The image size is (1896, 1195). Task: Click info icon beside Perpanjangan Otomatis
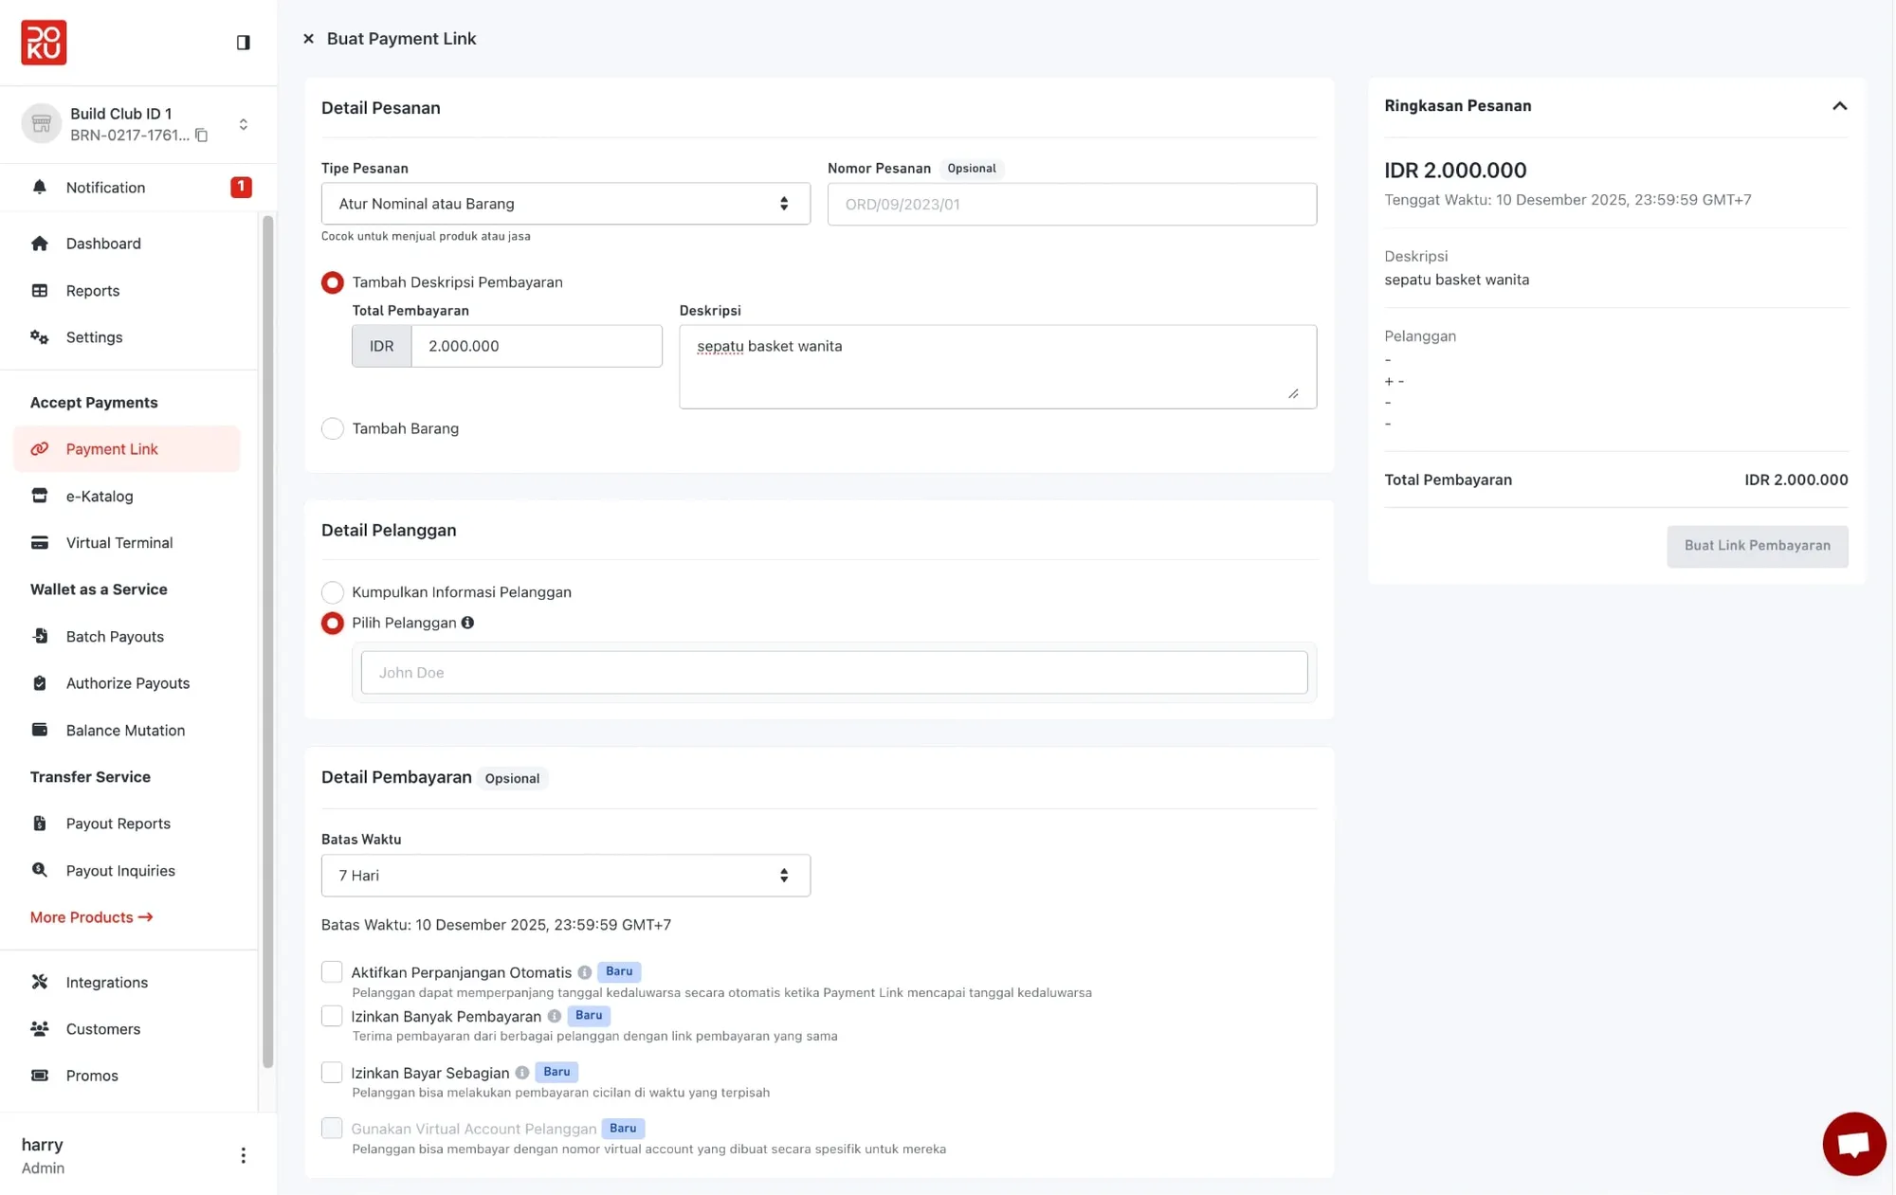pos(585,972)
